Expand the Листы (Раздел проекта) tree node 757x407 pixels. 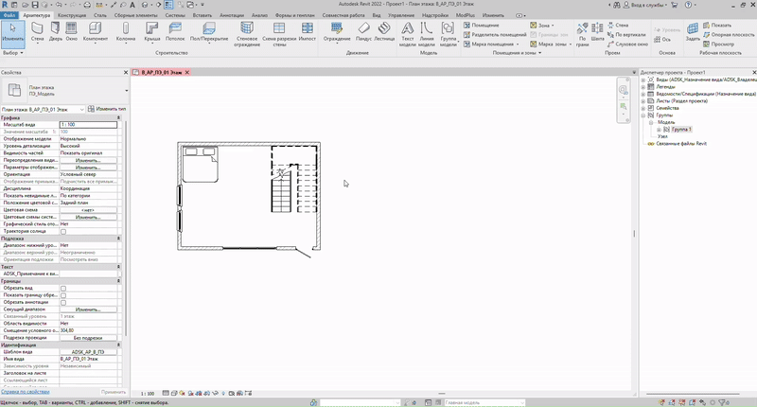[644, 100]
